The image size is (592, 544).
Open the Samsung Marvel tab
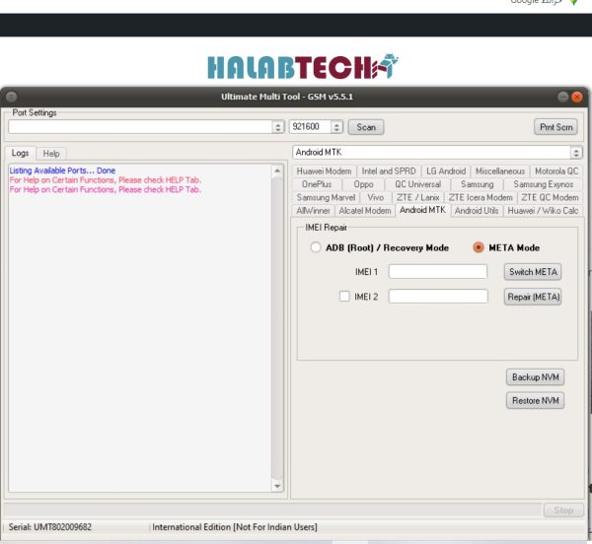click(x=326, y=197)
